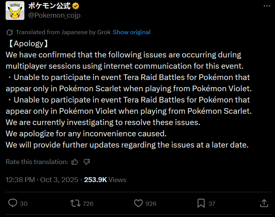Repost this tweet with retweet icon
The width and height of the screenshot is (275, 217).
(x=75, y=203)
